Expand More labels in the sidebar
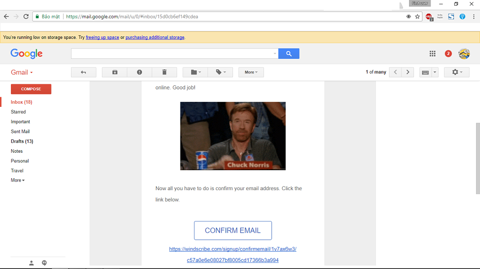The height and width of the screenshot is (269, 480). (x=18, y=180)
